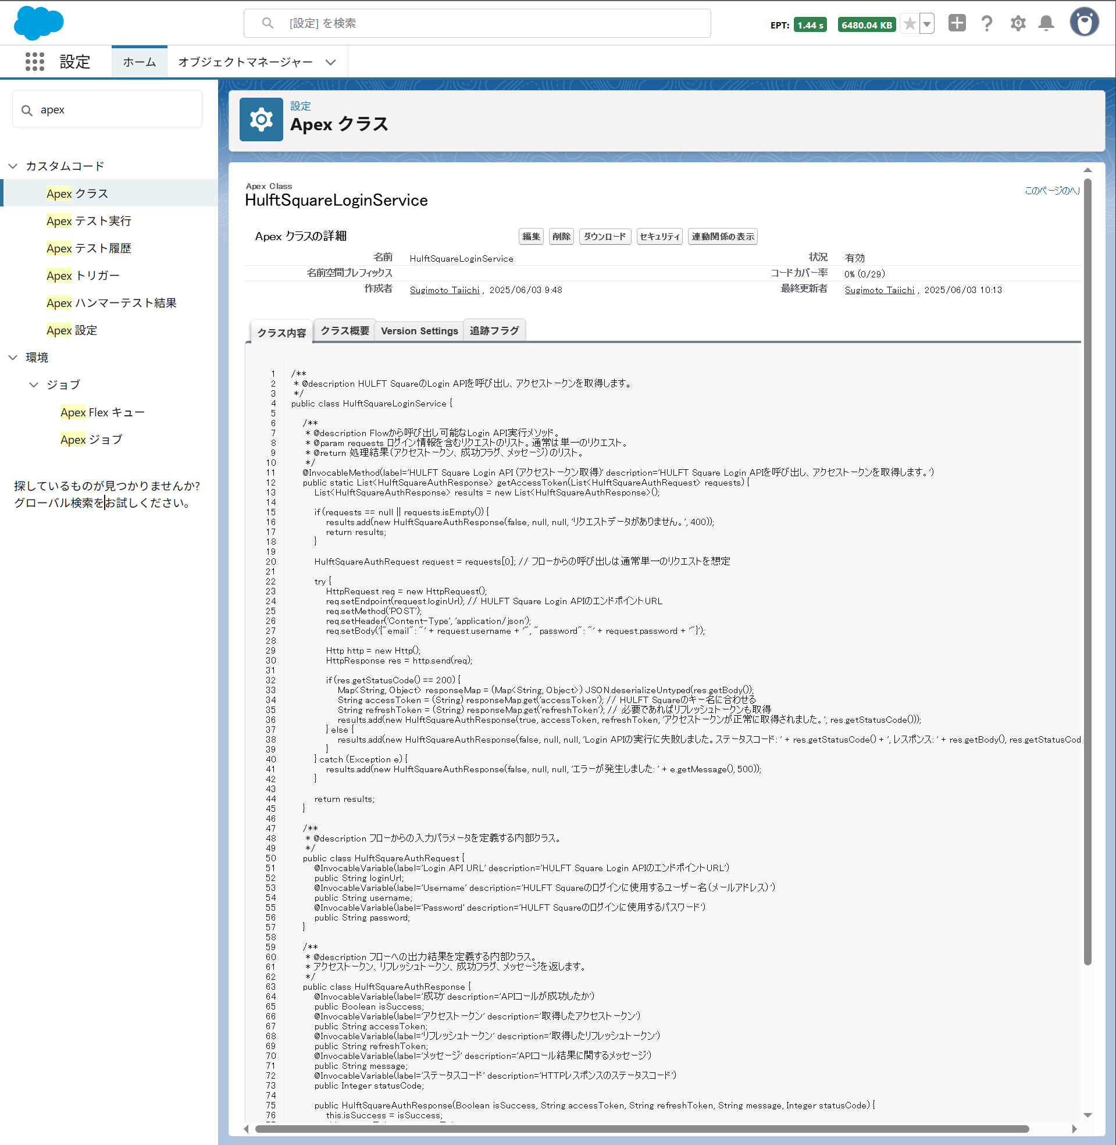
Task: Click the グローバル検索をお試しください text
Action: 102,503
